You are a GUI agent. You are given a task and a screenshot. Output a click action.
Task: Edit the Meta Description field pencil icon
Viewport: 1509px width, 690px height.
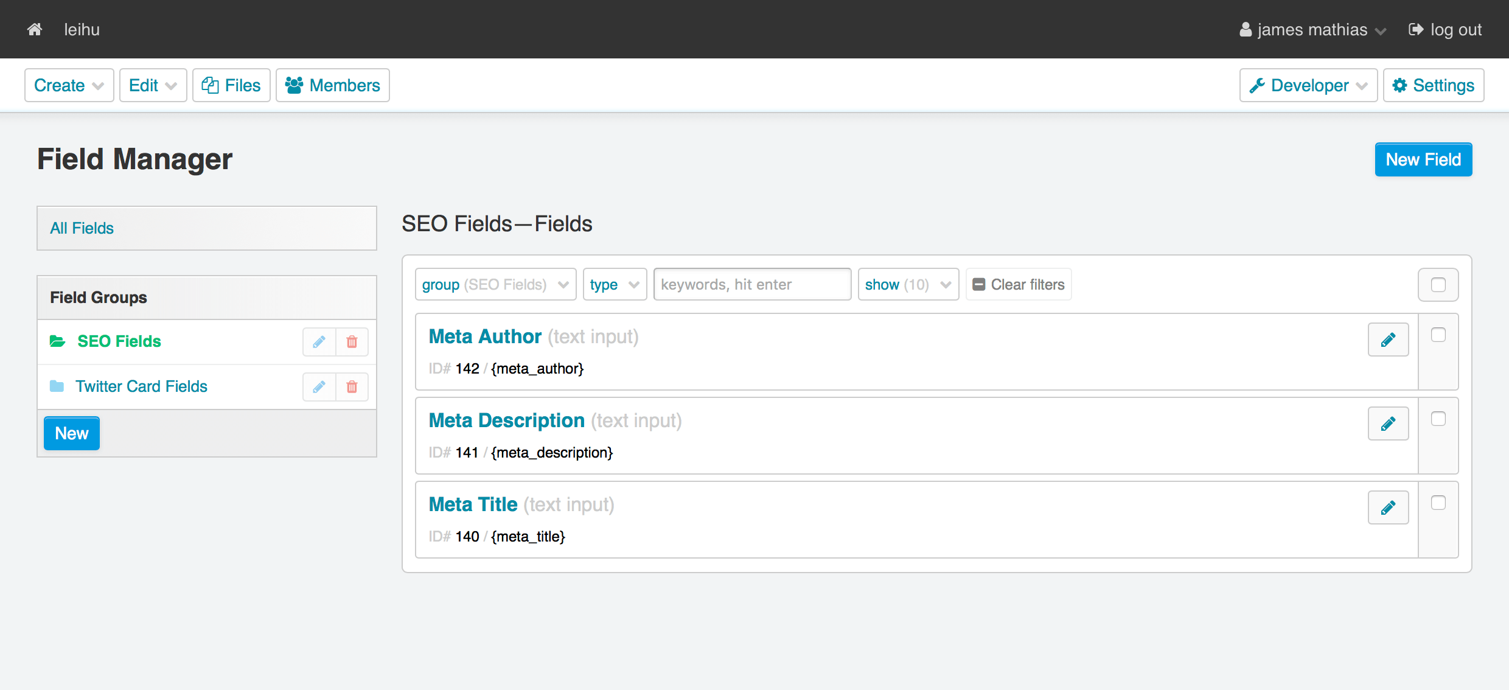coord(1388,424)
